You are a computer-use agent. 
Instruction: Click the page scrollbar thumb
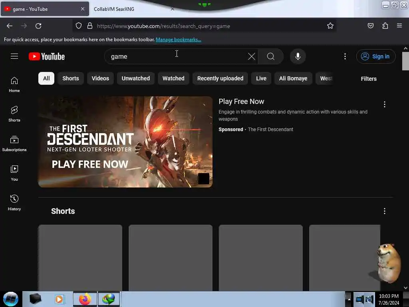pyautogui.click(x=405, y=61)
